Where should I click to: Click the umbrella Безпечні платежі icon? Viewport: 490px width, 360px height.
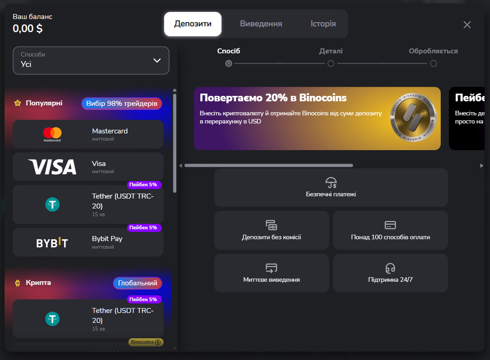331,183
